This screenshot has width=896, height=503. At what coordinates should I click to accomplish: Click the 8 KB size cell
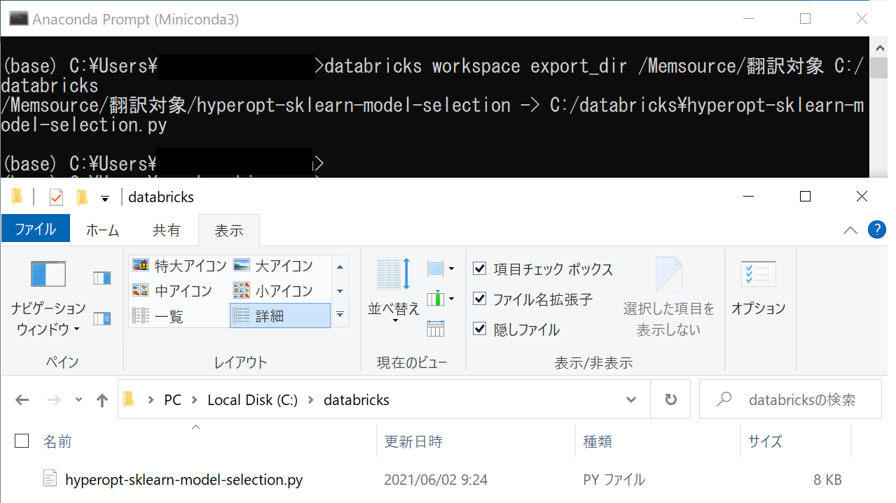point(827,480)
